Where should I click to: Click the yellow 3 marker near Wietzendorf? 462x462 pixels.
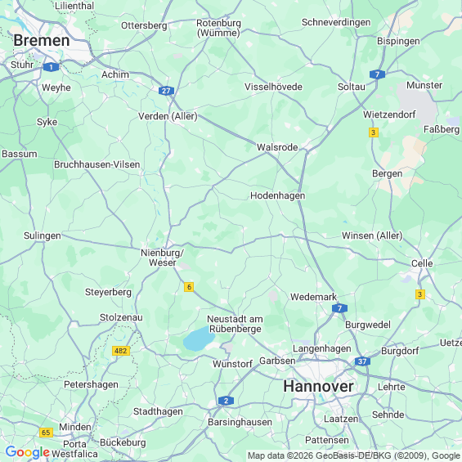point(374,132)
